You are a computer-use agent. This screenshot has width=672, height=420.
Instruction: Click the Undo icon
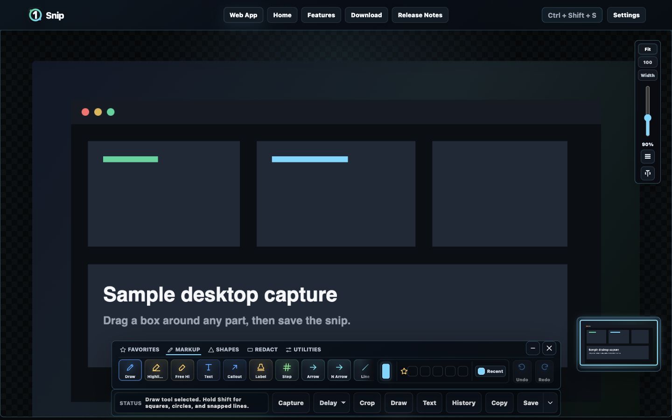[x=522, y=372]
